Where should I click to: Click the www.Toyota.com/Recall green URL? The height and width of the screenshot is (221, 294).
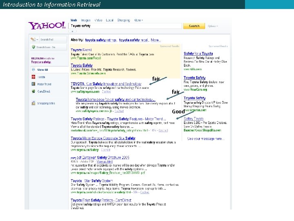(x=86, y=58)
